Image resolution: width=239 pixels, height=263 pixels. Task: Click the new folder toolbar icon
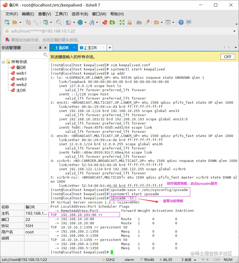pyautogui.click(x=156, y=22)
